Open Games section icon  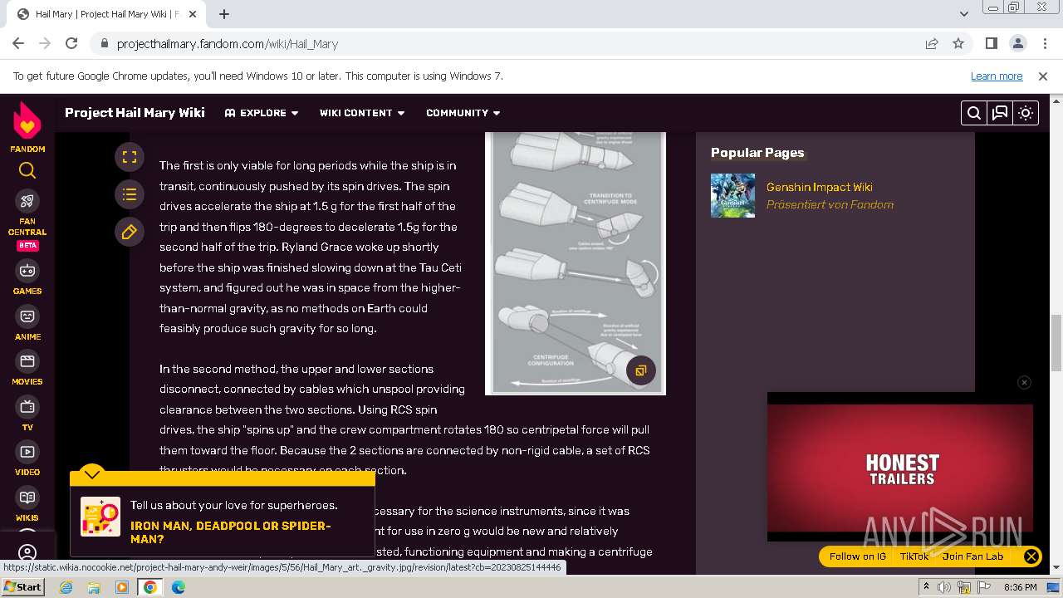[x=27, y=271]
